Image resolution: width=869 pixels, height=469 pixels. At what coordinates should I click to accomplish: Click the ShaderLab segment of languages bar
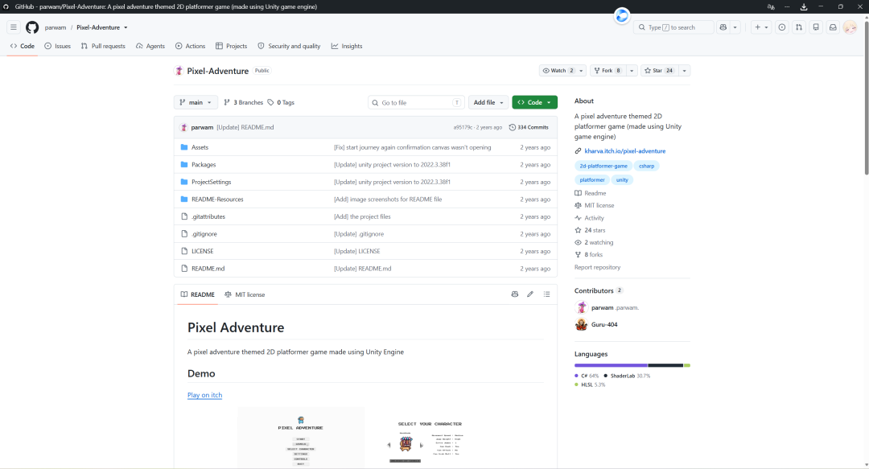(x=665, y=365)
